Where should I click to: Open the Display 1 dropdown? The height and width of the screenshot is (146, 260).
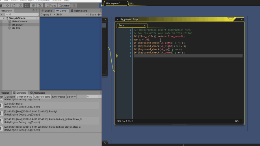coord(48,15)
